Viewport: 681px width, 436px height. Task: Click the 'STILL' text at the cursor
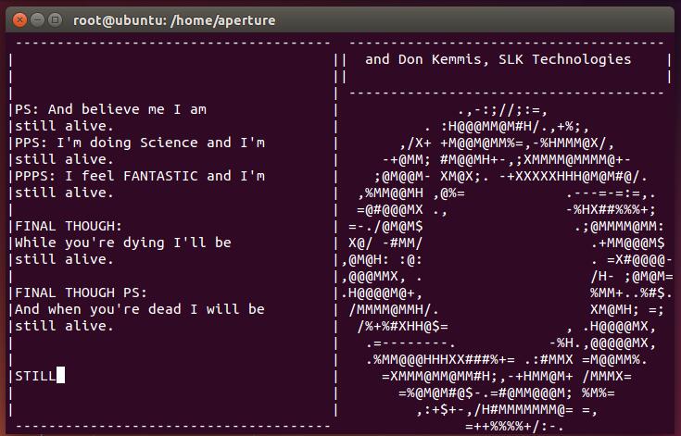(x=35, y=376)
